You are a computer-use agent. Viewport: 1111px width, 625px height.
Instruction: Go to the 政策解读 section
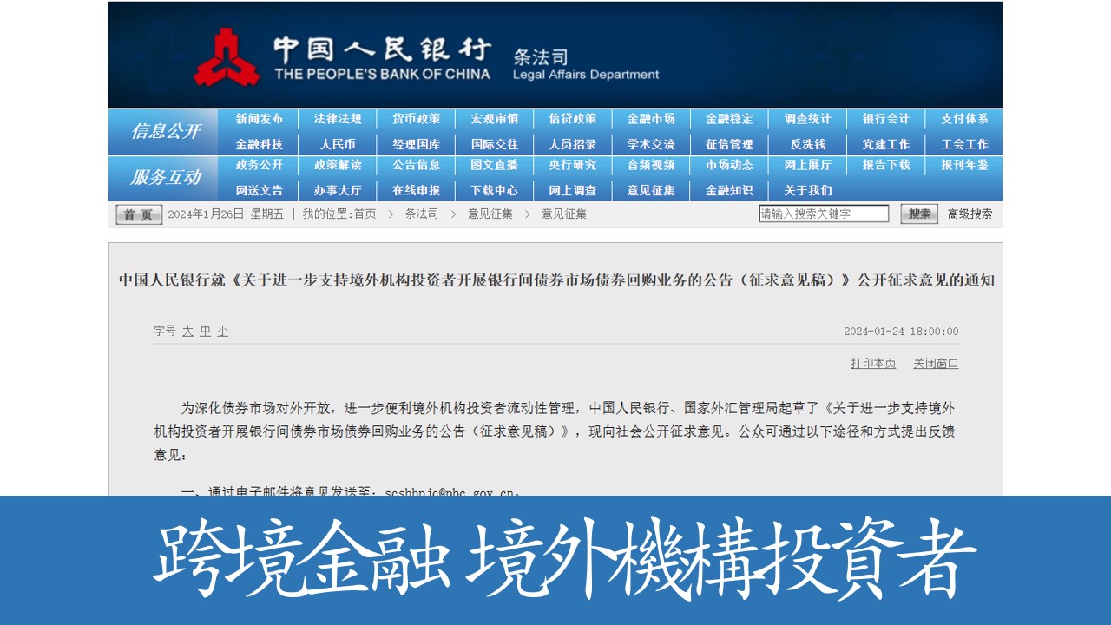(338, 165)
